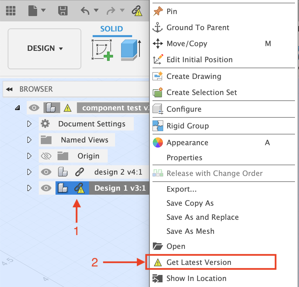Expand design 2 v4:1 in the browser
The width and height of the screenshot is (299, 287).
[29, 172]
